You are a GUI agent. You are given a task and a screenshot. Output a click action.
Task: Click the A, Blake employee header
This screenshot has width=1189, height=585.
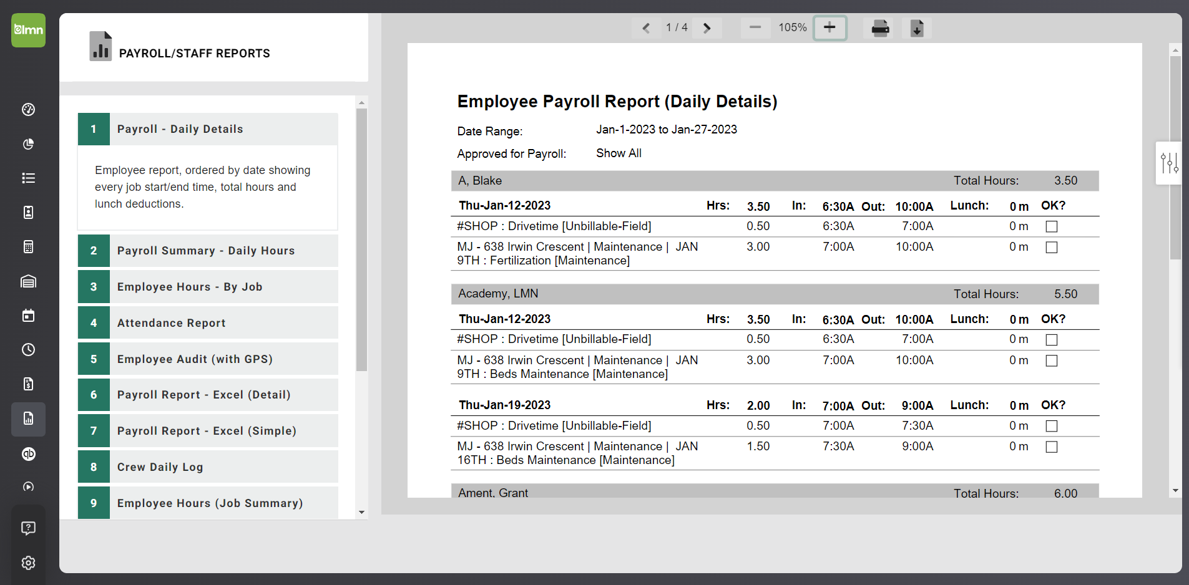coord(775,181)
